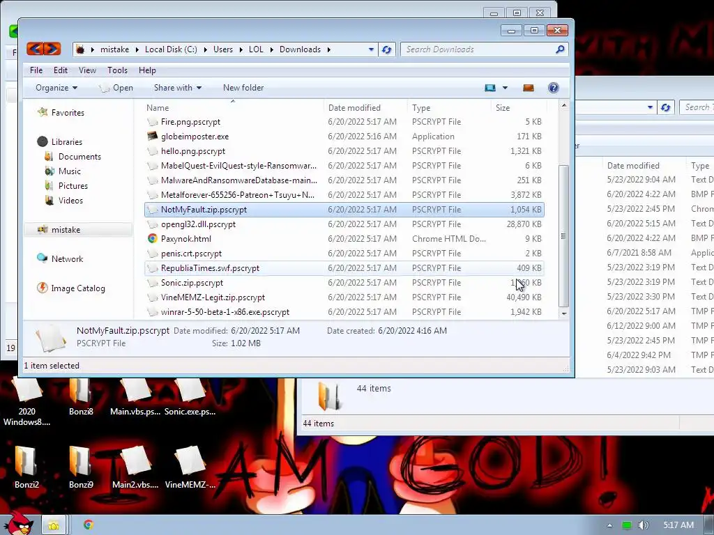
Task: Open the address bar history dropdown in Downloads window
Action: pos(371,49)
